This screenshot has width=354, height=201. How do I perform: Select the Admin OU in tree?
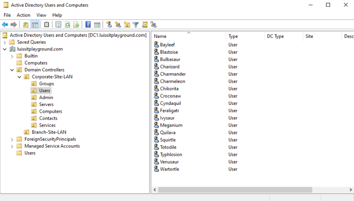[46, 97]
